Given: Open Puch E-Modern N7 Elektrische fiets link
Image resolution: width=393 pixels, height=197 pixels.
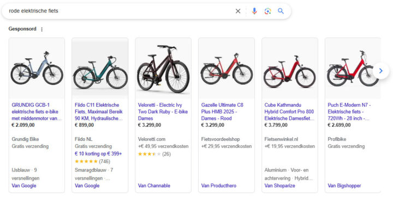Looking at the screenshot, I should tap(349, 112).
